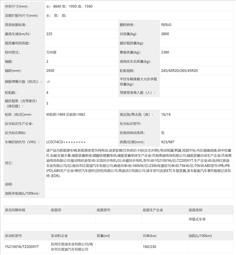Click the total mass value 2800
The image size is (236, 255).
point(165,34)
